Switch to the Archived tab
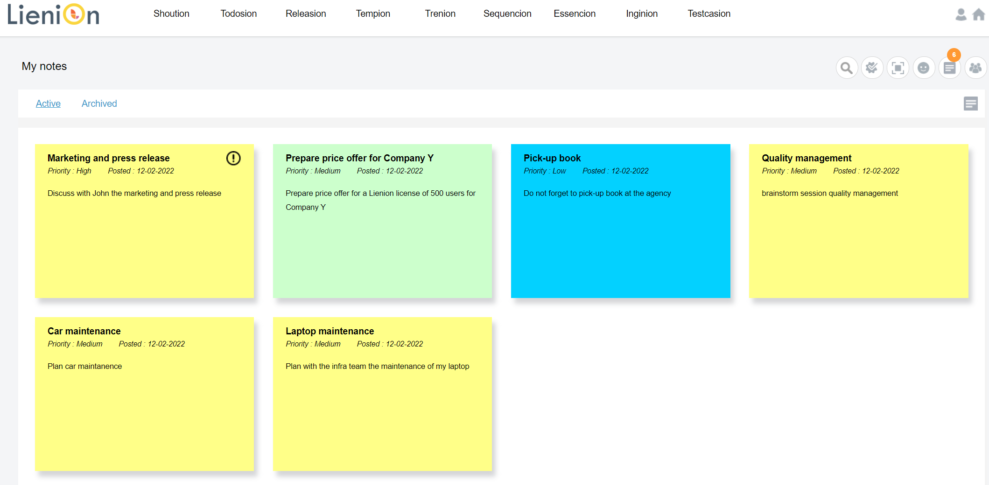Viewport: 989px width, 485px height. click(x=99, y=104)
